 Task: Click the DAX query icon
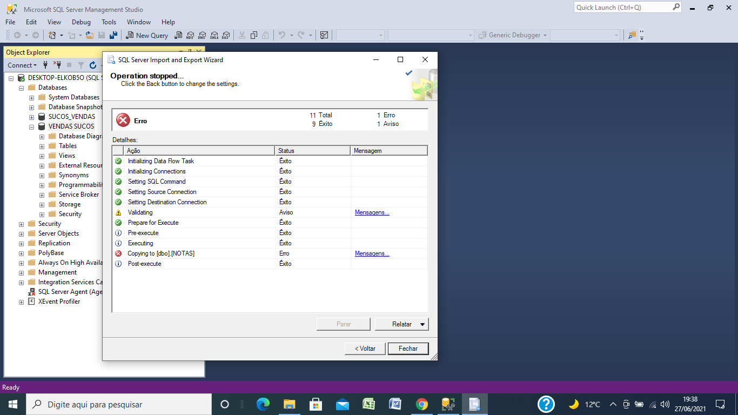(x=226, y=35)
